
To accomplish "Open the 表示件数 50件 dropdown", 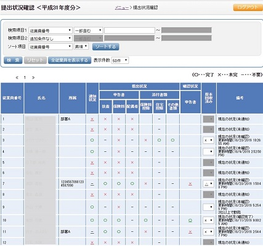I will click(x=120, y=60).
